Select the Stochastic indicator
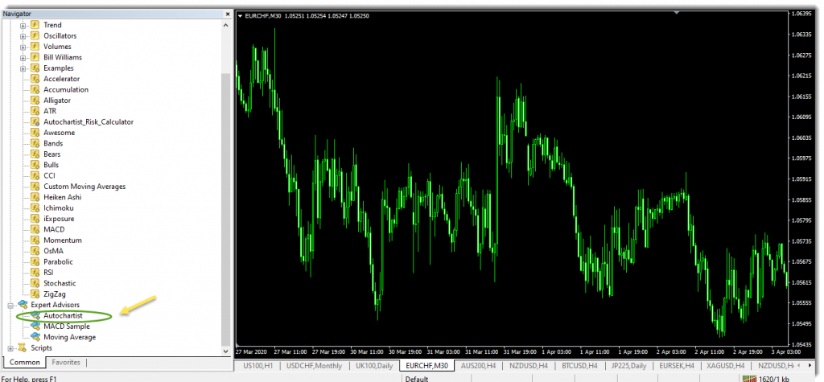824x382 pixels. [60, 283]
